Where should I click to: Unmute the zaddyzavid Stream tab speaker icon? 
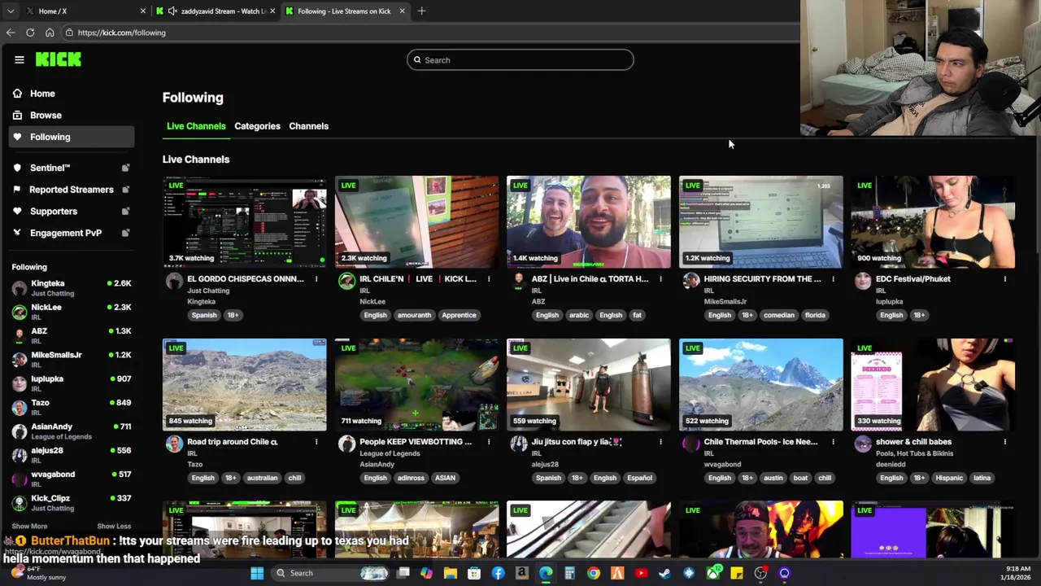tap(172, 11)
